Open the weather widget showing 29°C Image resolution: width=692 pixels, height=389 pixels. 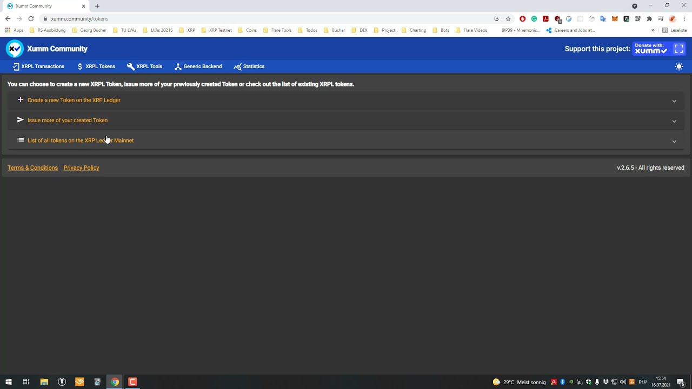click(519, 382)
